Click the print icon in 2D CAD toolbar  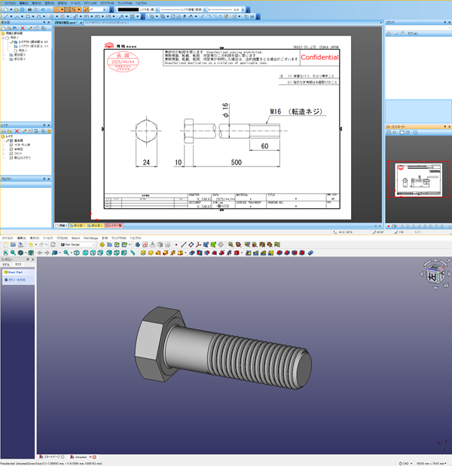[x=29, y=10]
